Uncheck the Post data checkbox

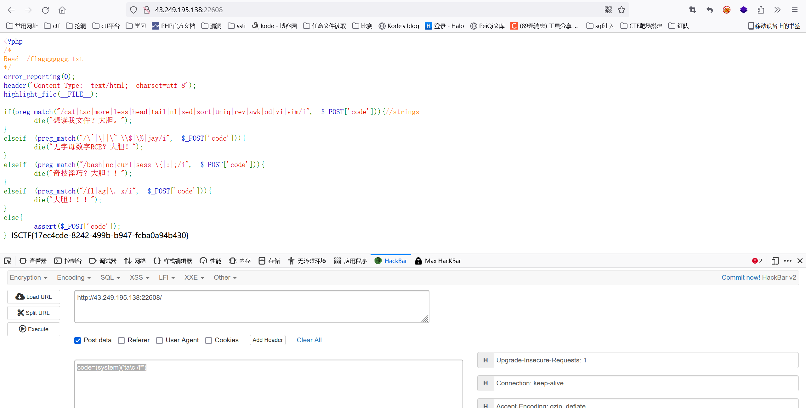click(x=78, y=340)
